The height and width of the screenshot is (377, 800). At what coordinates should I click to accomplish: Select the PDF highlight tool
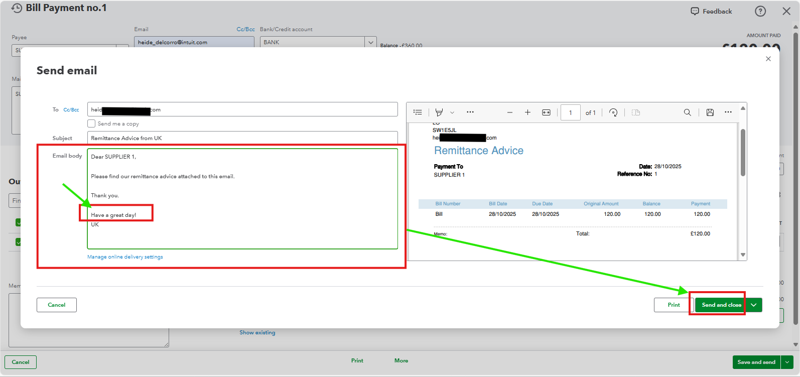[x=439, y=112]
